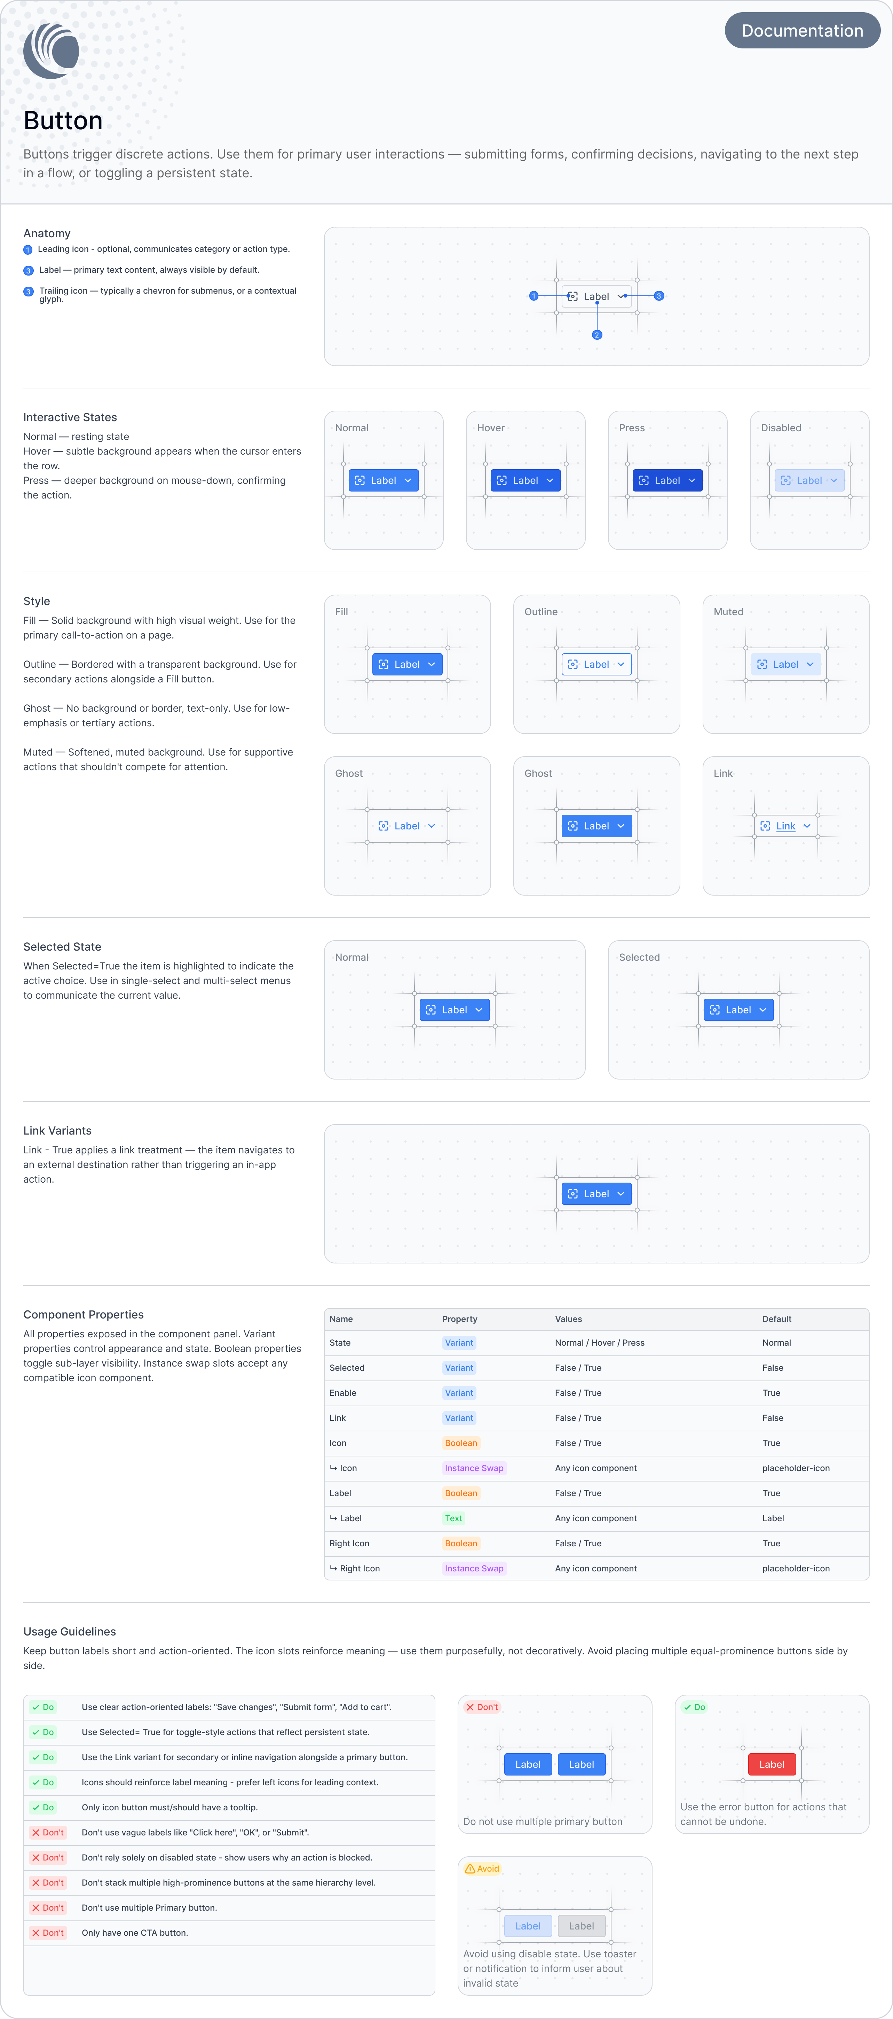Click the Variant badge in the State row
Screen dimensions: 893x2019
pos(459,1343)
